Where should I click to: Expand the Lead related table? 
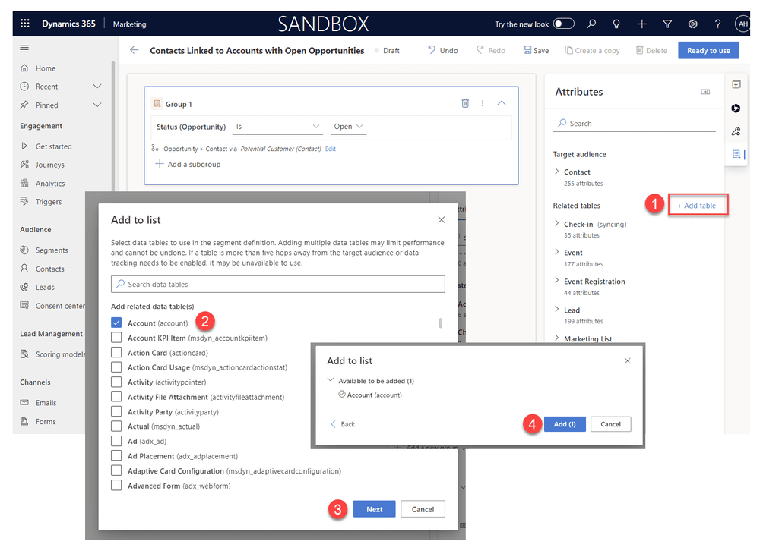(x=557, y=310)
